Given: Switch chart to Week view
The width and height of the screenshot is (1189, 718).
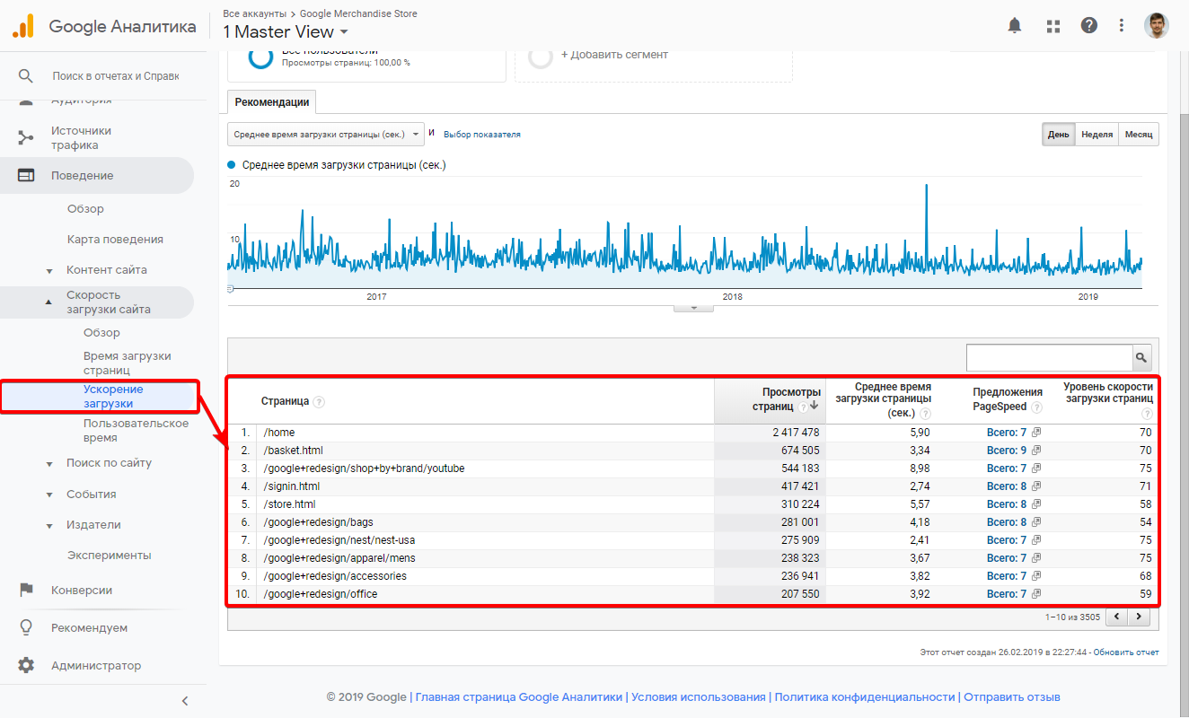Looking at the screenshot, I should tap(1097, 135).
